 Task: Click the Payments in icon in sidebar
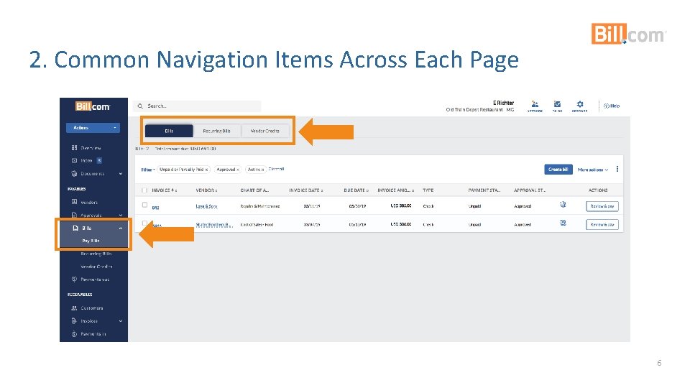click(74, 334)
